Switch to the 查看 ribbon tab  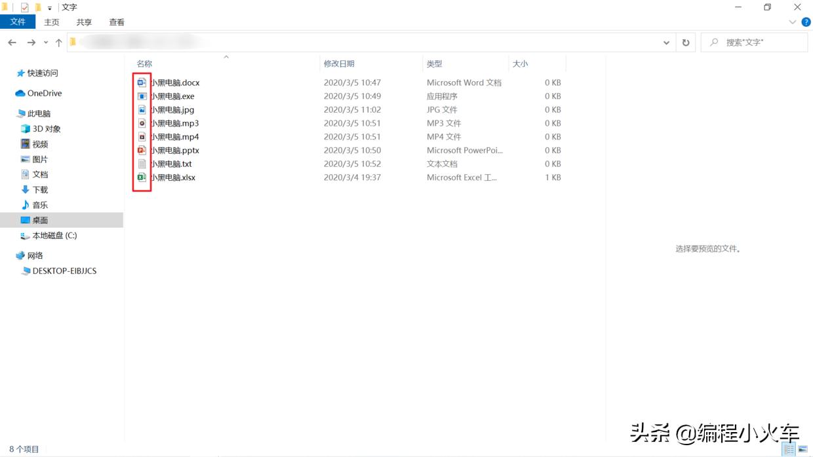pos(117,22)
